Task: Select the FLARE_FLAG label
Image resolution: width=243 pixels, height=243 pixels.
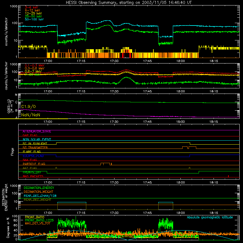Action: coord(32,152)
